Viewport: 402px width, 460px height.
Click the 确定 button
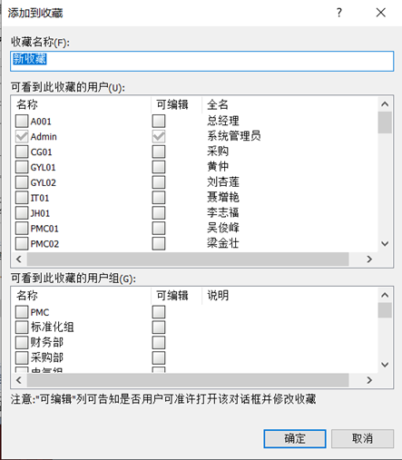(295, 438)
